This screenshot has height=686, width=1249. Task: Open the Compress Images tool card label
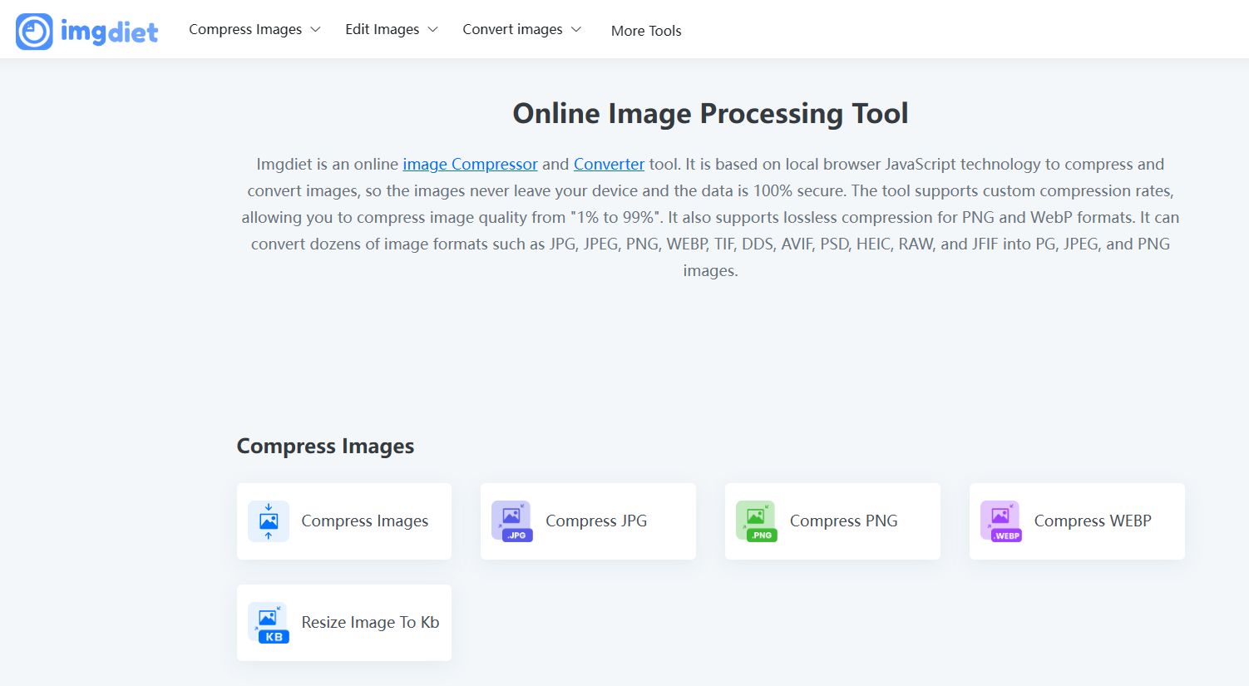tap(365, 521)
